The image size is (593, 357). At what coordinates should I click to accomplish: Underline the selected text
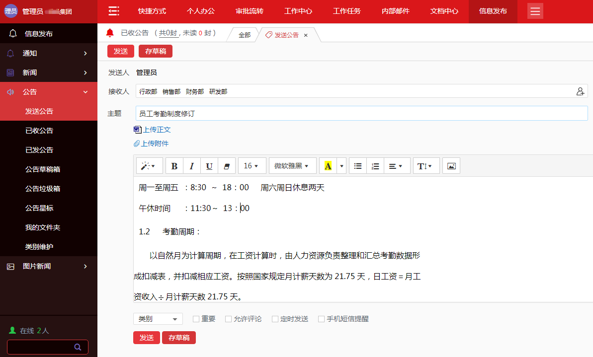[x=209, y=165]
